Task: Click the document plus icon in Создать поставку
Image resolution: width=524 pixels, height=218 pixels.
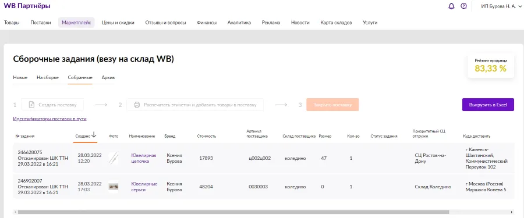Action: pos(31,105)
